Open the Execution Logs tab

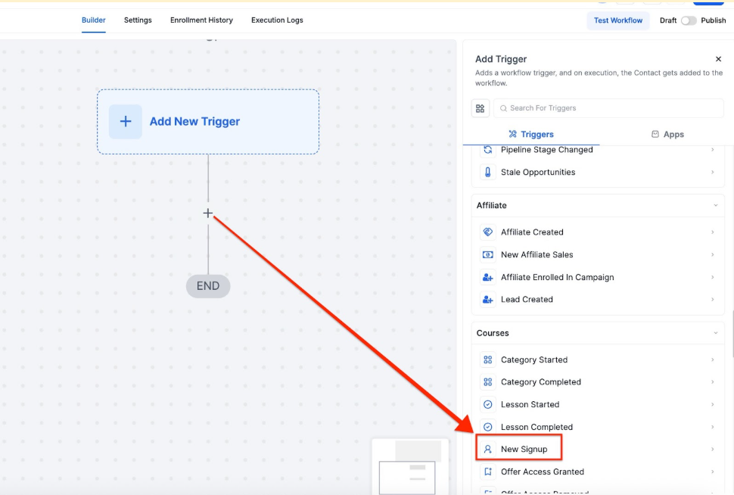tap(277, 20)
